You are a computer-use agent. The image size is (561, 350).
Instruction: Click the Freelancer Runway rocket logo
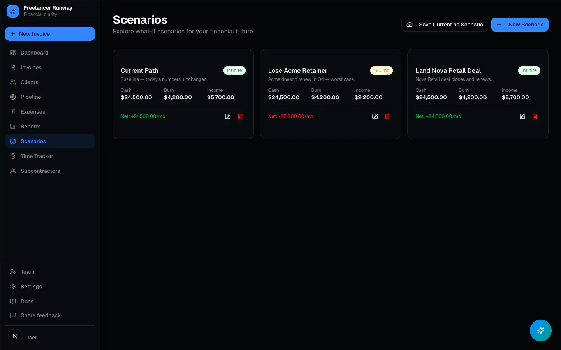coord(13,11)
